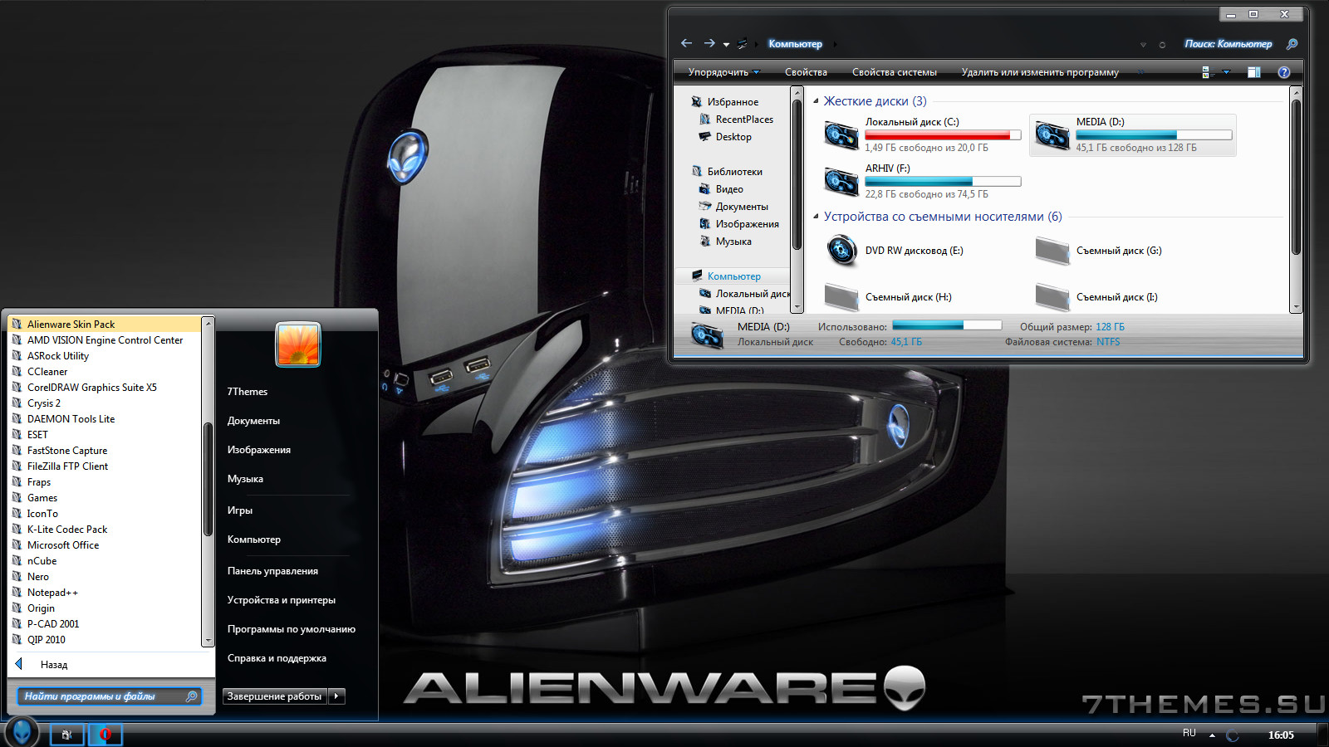This screenshot has width=1329, height=747.
Task: Open Упорядочить dropdown menu
Action: tap(723, 72)
